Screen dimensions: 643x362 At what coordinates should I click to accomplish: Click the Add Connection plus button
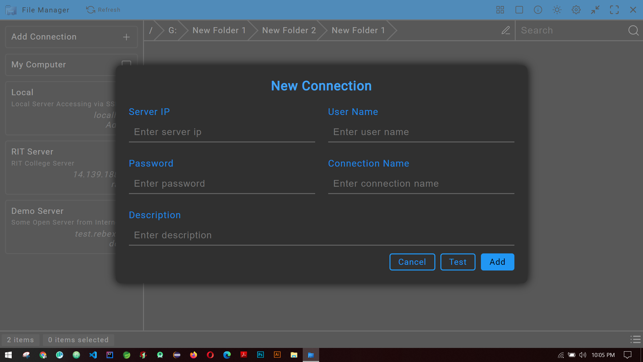coord(126,37)
